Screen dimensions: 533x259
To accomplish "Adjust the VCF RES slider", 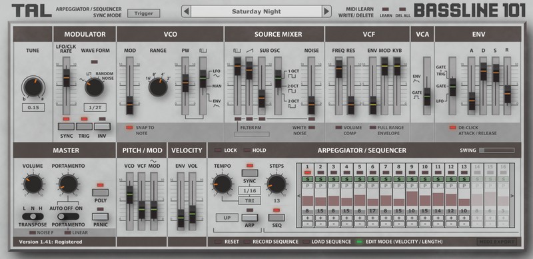I will [x=351, y=105].
